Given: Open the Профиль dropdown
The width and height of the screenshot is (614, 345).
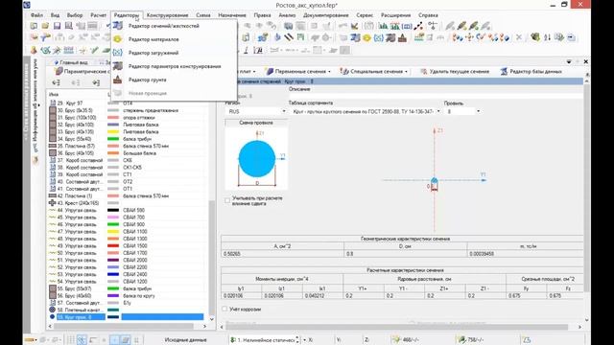Looking at the screenshot, I should 478,111.
